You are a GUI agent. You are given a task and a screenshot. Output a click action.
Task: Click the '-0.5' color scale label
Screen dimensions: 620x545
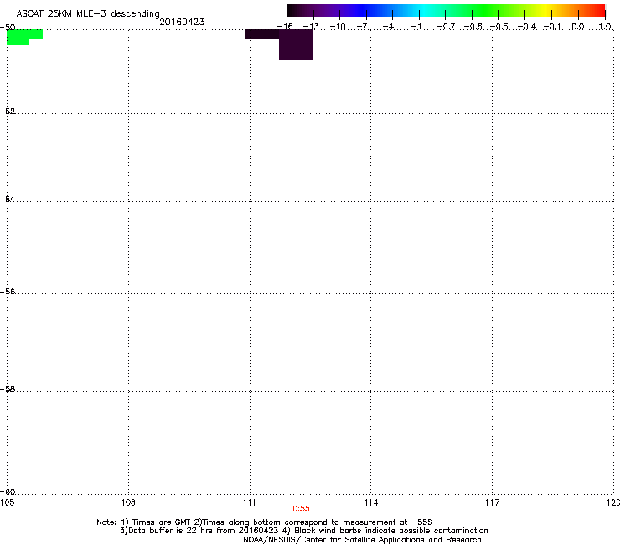[499, 27]
